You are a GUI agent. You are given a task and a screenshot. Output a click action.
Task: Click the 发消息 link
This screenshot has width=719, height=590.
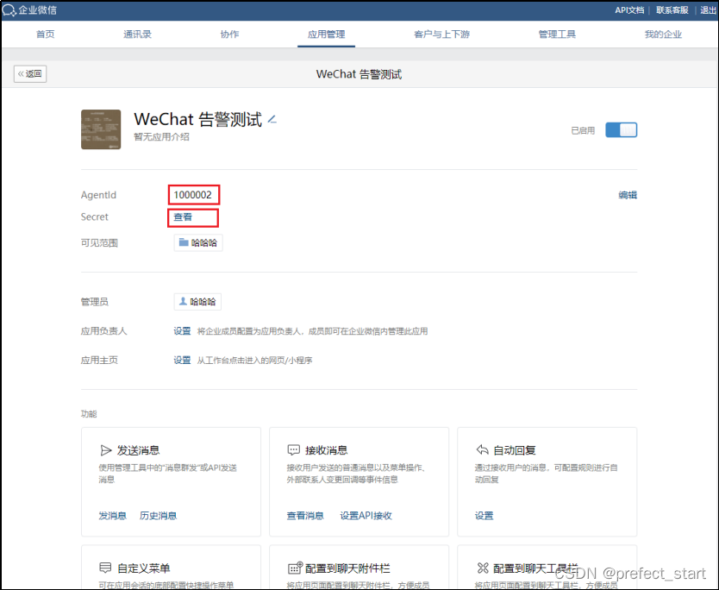click(112, 516)
